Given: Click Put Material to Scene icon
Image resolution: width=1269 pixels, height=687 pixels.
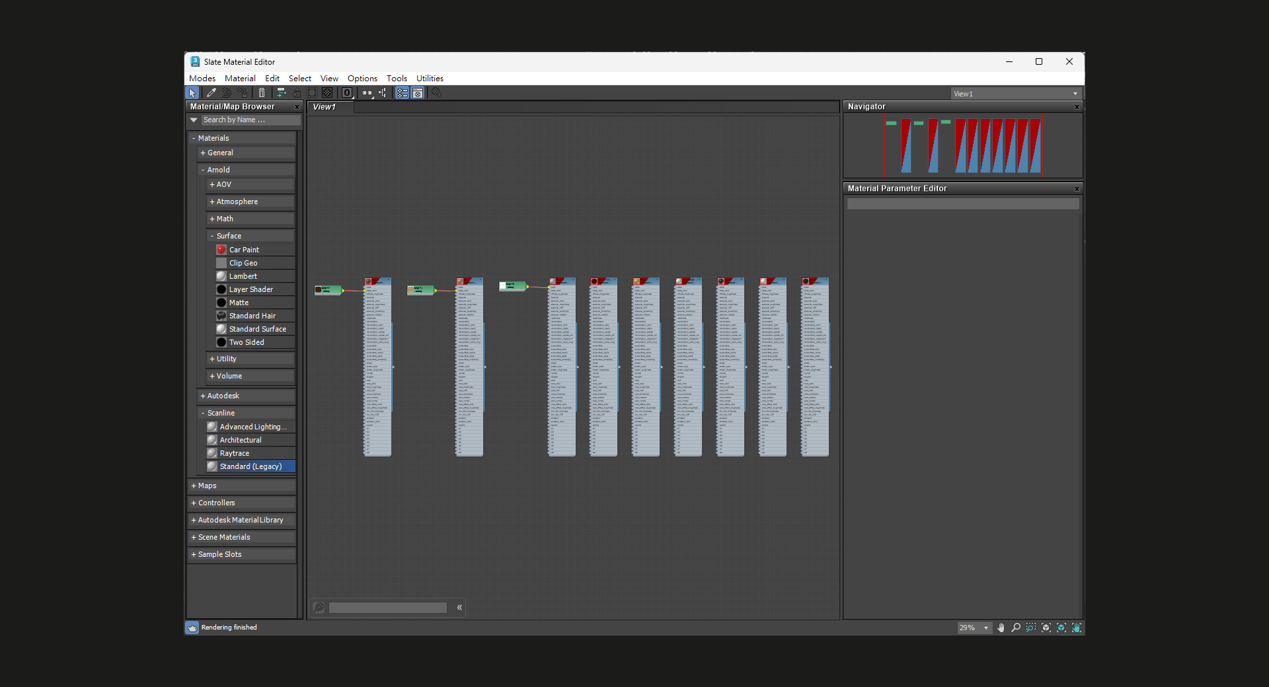Looking at the screenshot, I should tap(227, 93).
